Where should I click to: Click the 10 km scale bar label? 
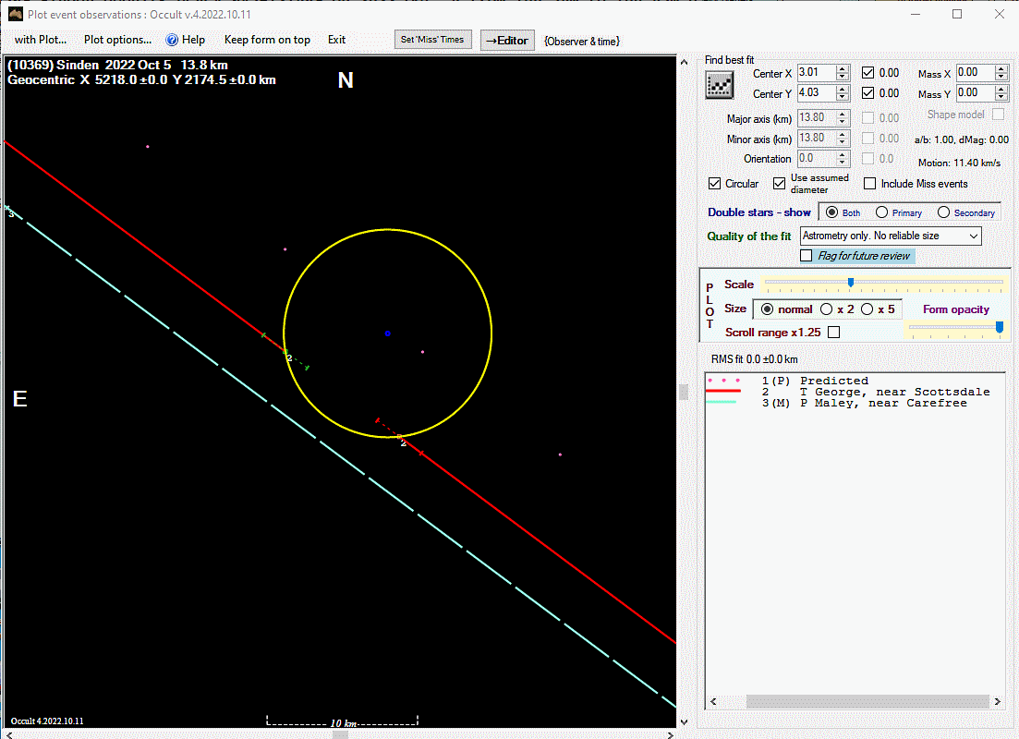coord(343,723)
